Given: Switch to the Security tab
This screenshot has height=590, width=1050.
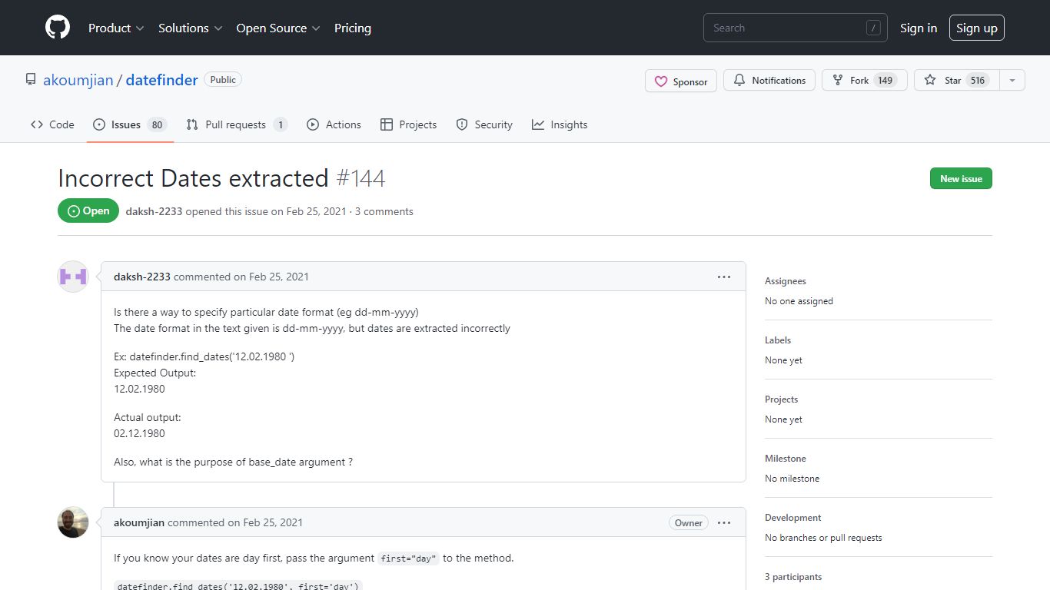Looking at the screenshot, I should [484, 124].
